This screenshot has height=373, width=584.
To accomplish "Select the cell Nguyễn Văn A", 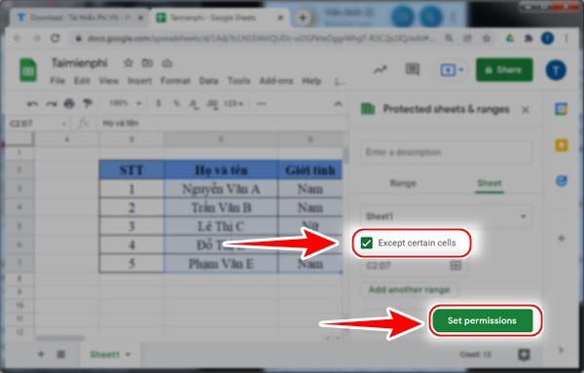I will coord(221,189).
